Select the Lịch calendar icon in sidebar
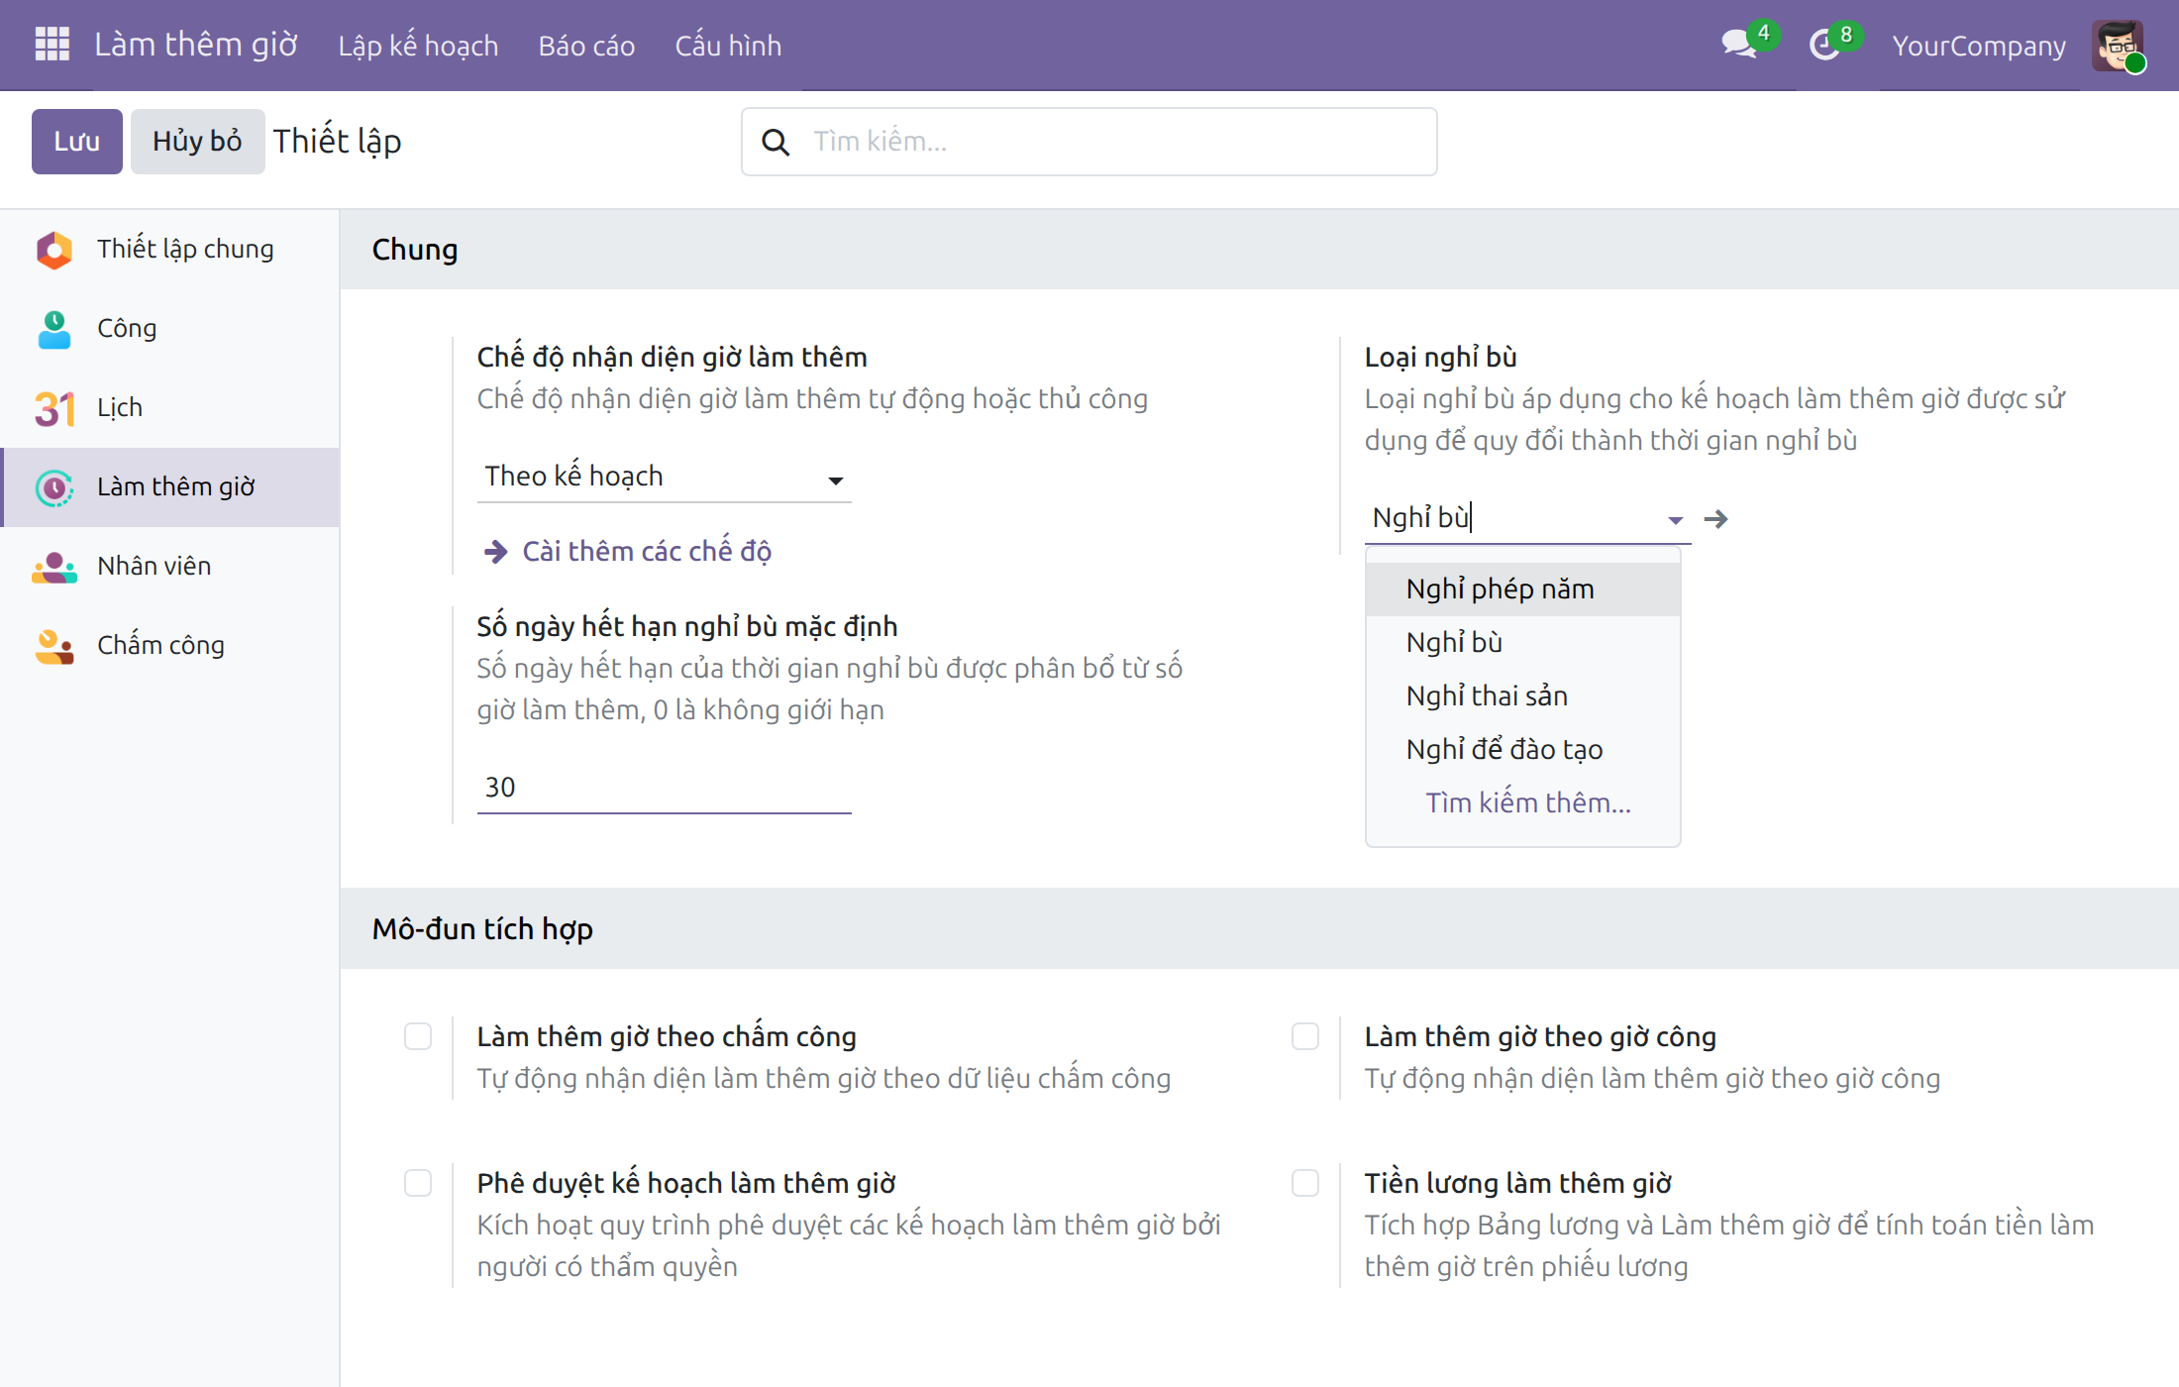This screenshot has width=2179, height=1387. tap(54, 408)
